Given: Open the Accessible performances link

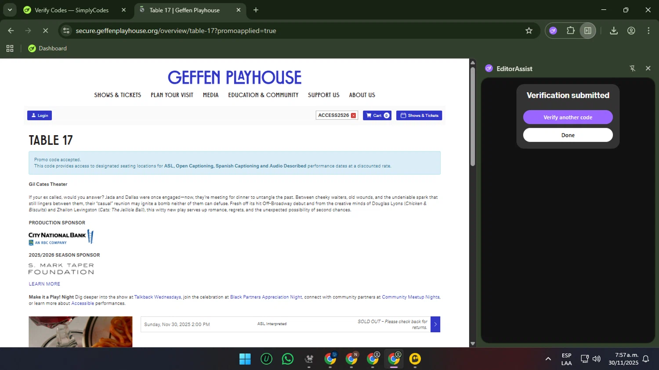Looking at the screenshot, I should point(83,303).
